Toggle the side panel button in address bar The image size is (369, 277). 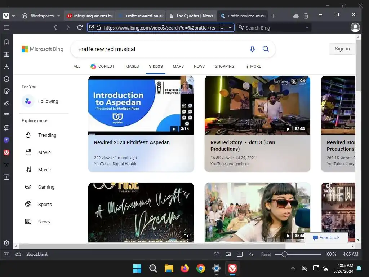click(x=6, y=27)
